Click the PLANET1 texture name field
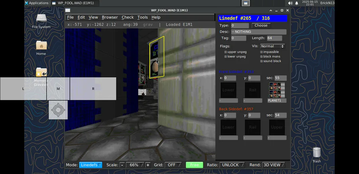 point(277,101)
